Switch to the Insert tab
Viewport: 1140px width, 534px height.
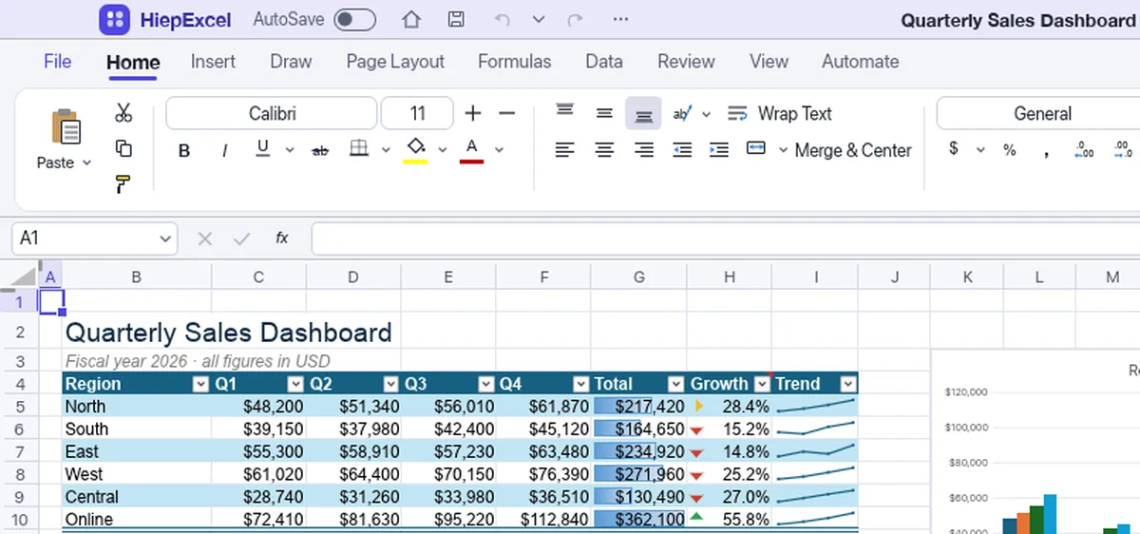tap(213, 61)
